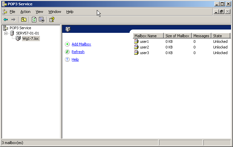Click the Refresh link

pyautogui.click(x=78, y=52)
